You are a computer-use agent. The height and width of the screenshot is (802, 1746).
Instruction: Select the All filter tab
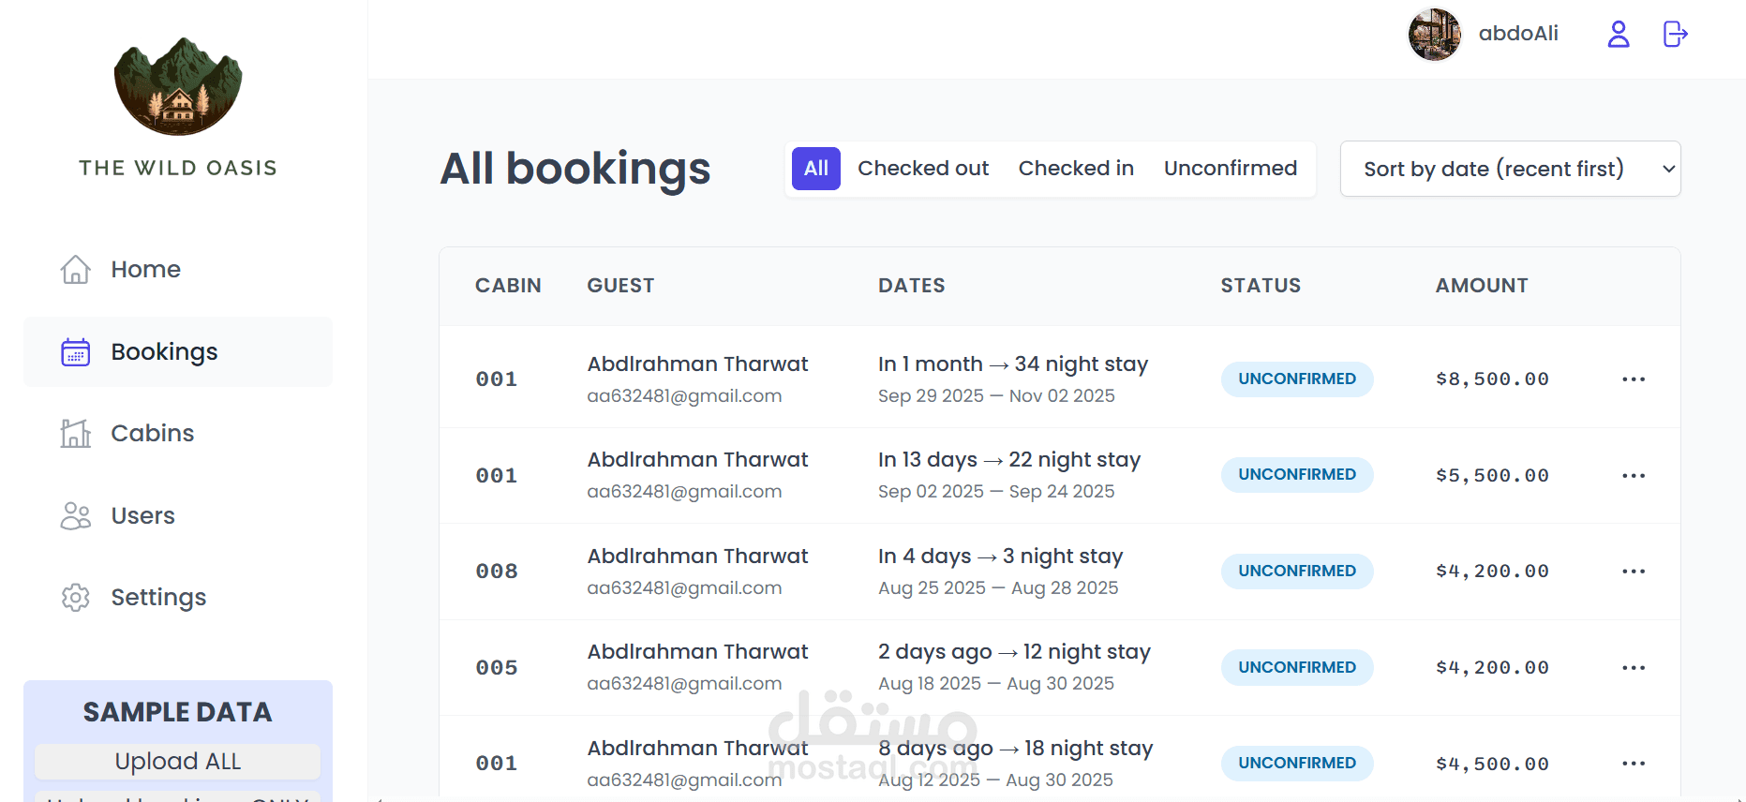(x=815, y=169)
